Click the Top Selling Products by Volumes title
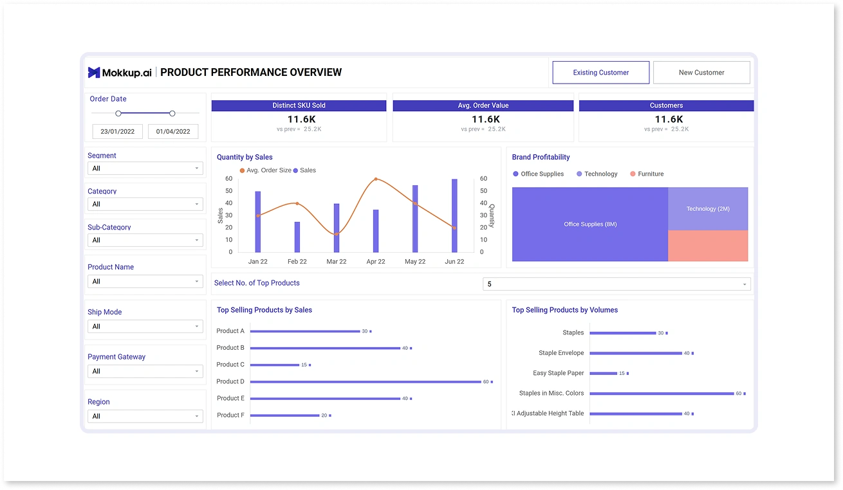This screenshot has height=490, width=843. (x=565, y=310)
